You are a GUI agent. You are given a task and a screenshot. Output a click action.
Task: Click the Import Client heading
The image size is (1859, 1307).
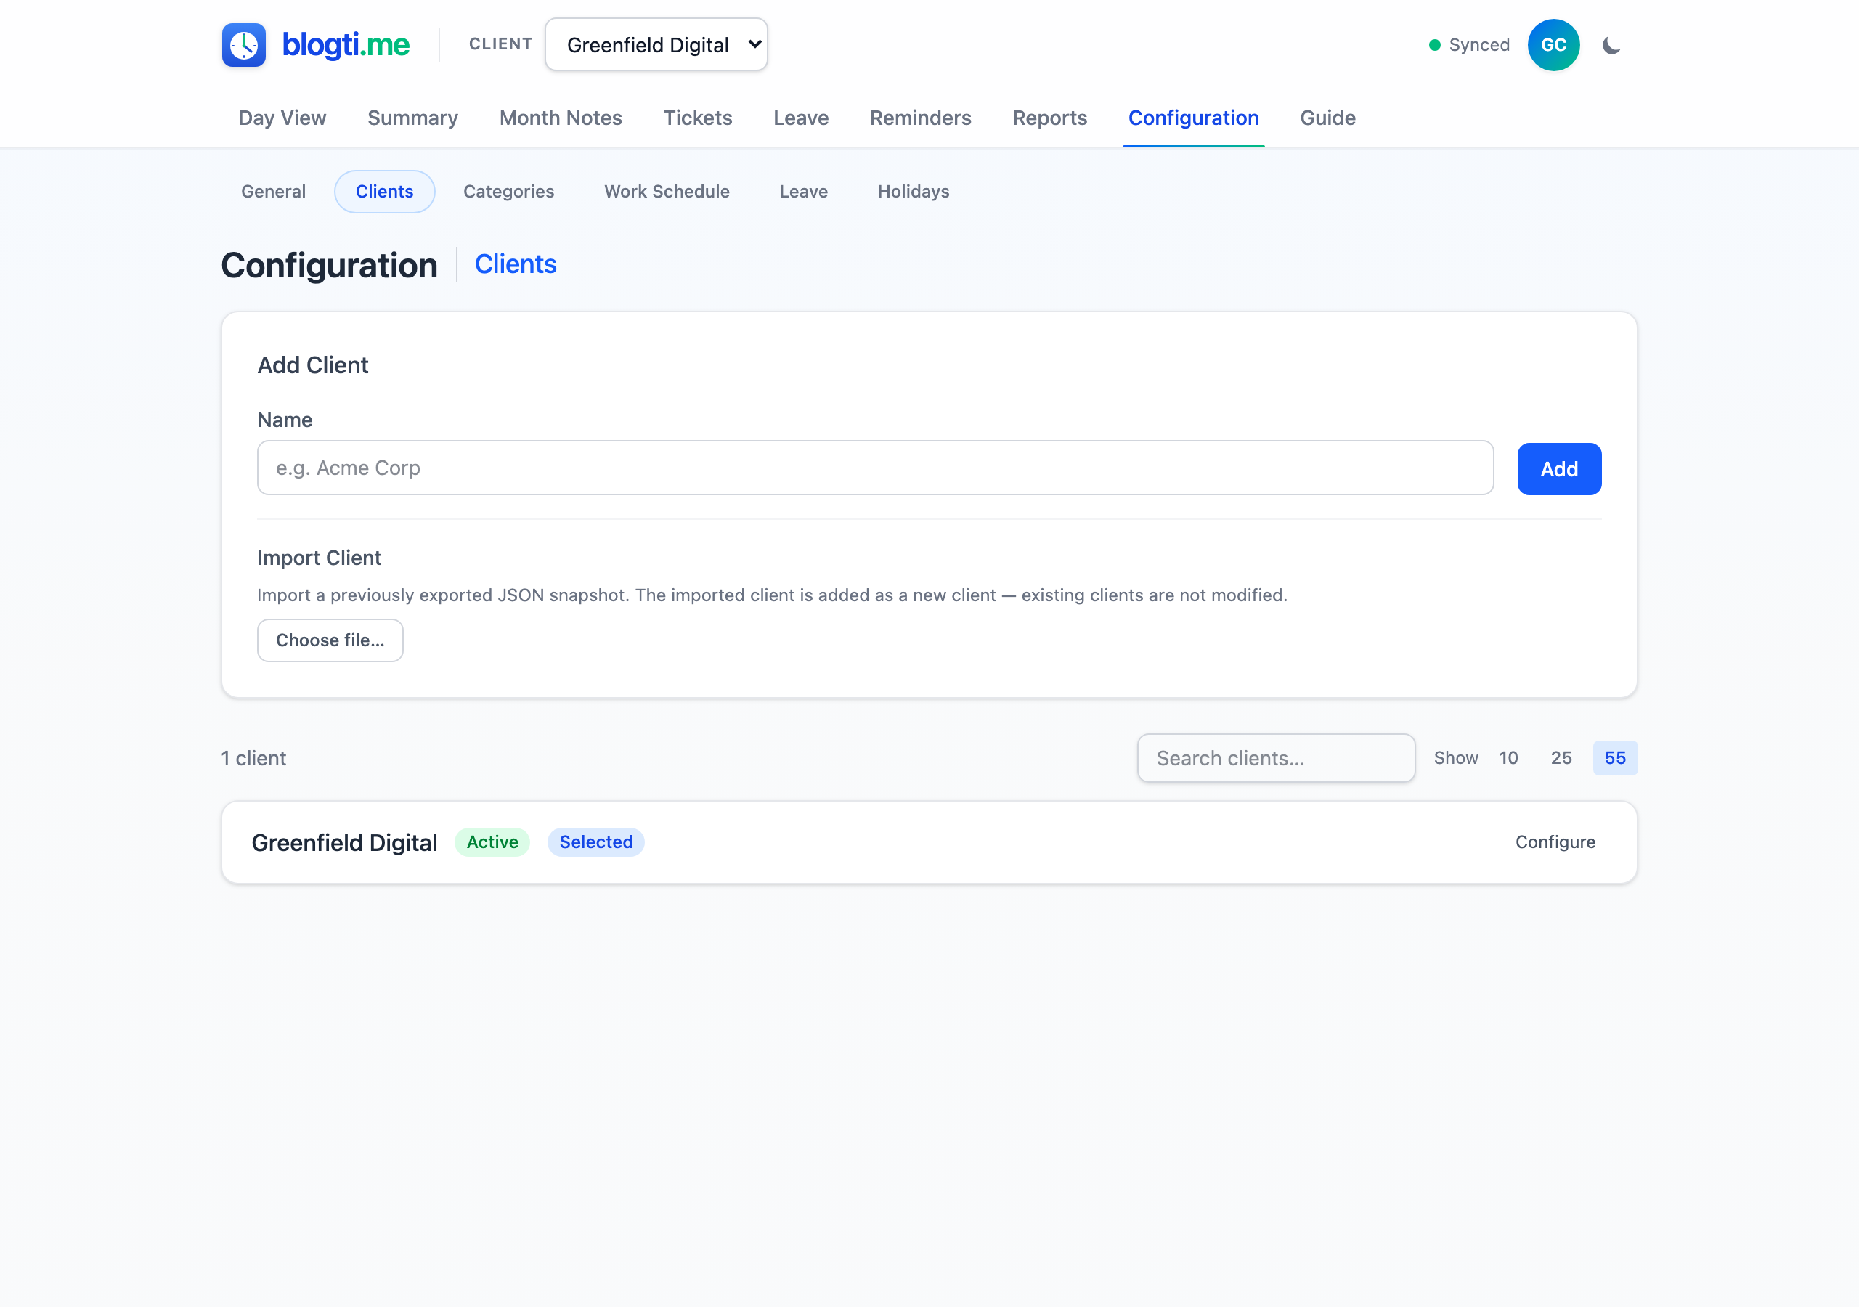coord(319,558)
